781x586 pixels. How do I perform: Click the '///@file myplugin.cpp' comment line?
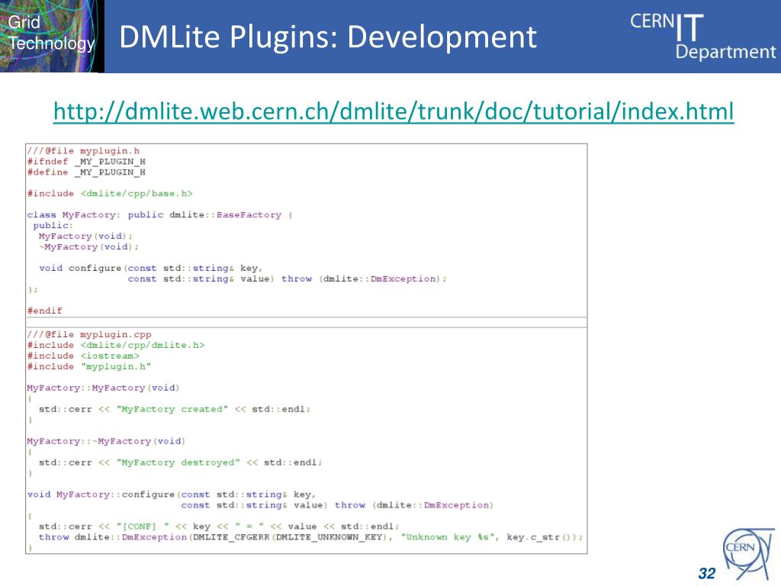(89, 334)
